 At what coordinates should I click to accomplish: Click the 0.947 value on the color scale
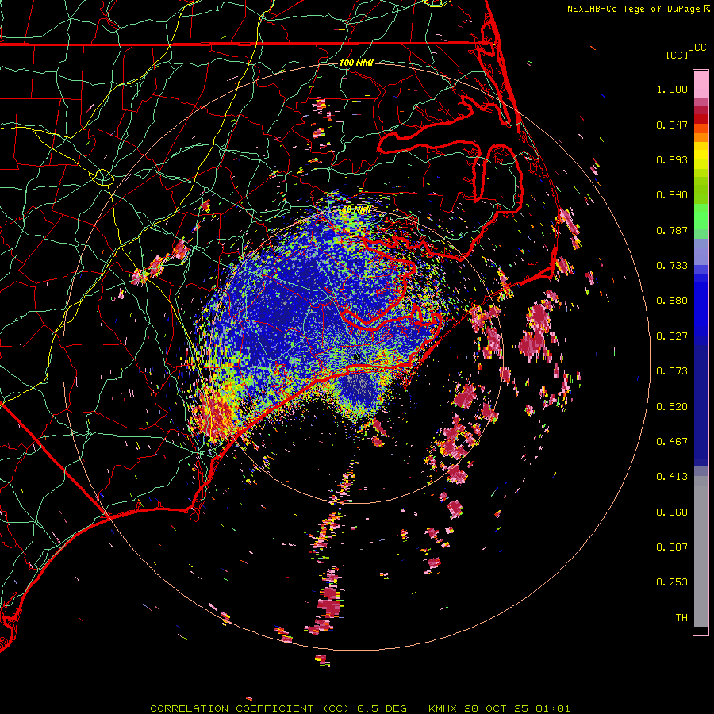coord(672,125)
